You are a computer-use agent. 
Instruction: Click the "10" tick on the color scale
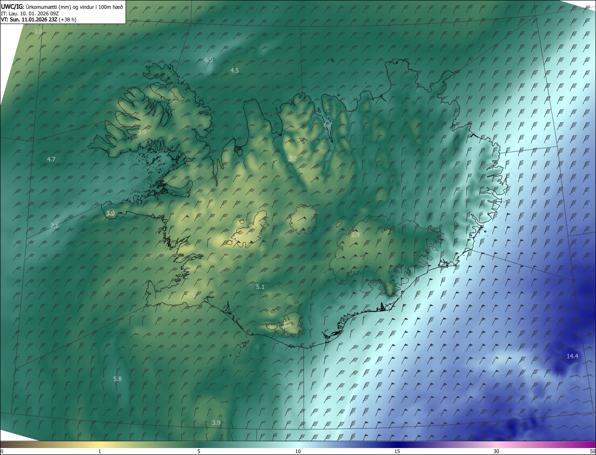tap(298, 451)
